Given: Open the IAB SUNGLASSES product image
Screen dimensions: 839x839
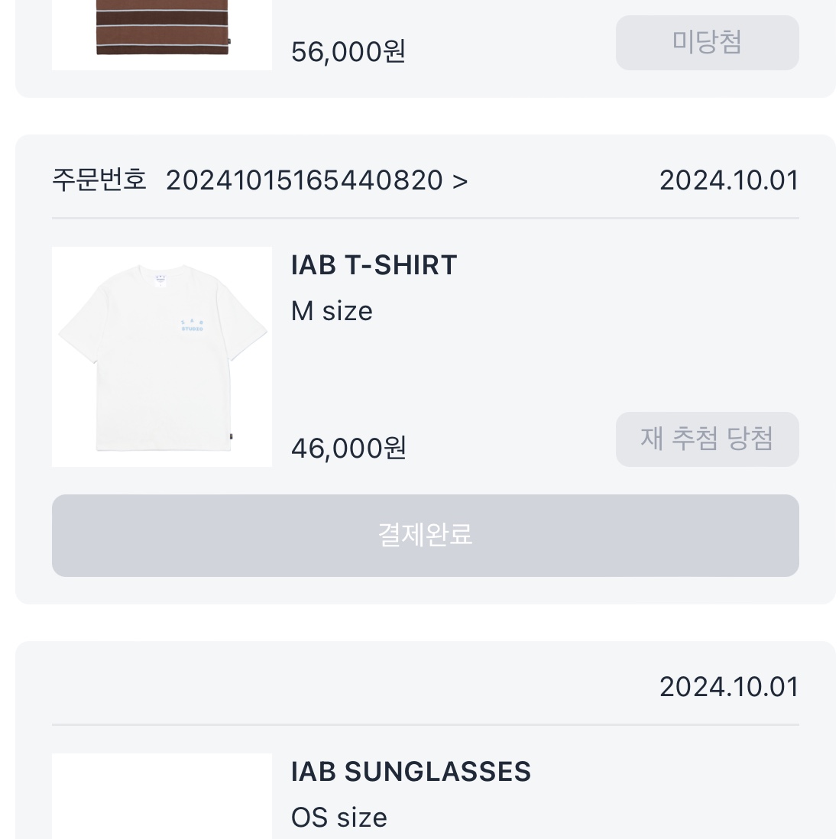Looking at the screenshot, I should coord(162,797).
